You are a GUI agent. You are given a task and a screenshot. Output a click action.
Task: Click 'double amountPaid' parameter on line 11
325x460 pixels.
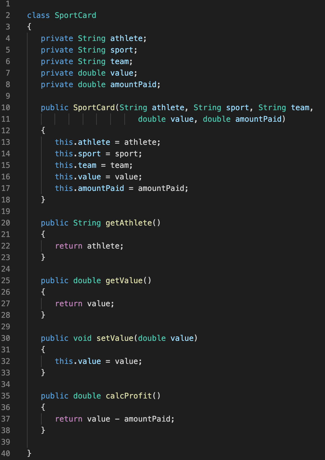(x=242, y=119)
